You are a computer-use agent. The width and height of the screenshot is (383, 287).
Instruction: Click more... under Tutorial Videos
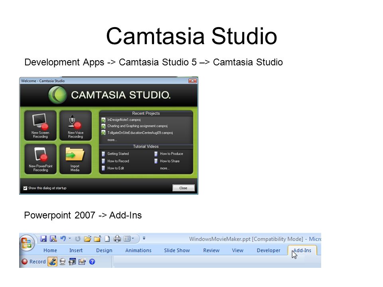(x=165, y=168)
